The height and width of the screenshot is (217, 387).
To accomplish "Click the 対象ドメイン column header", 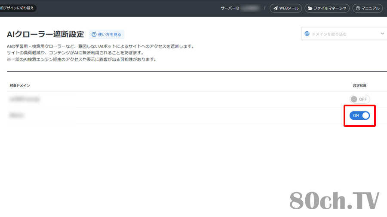I will point(20,86).
